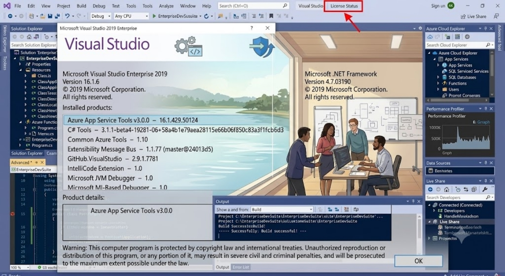The height and width of the screenshot is (276, 505).
Task: Click the Save floppy disk icon
Action: (50, 16)
